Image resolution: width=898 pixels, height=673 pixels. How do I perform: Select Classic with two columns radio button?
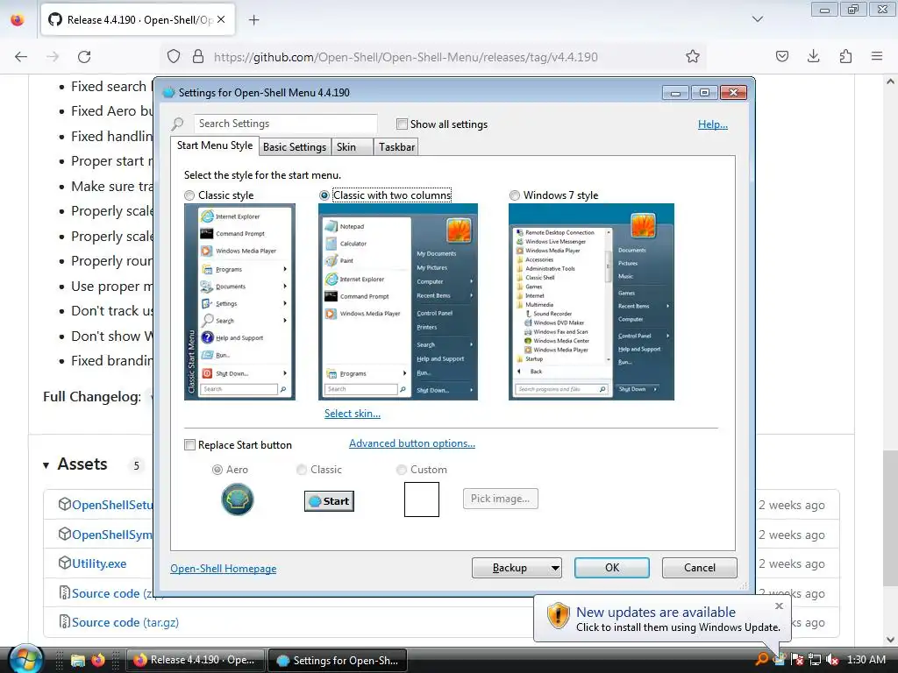[x=324, y=195]
